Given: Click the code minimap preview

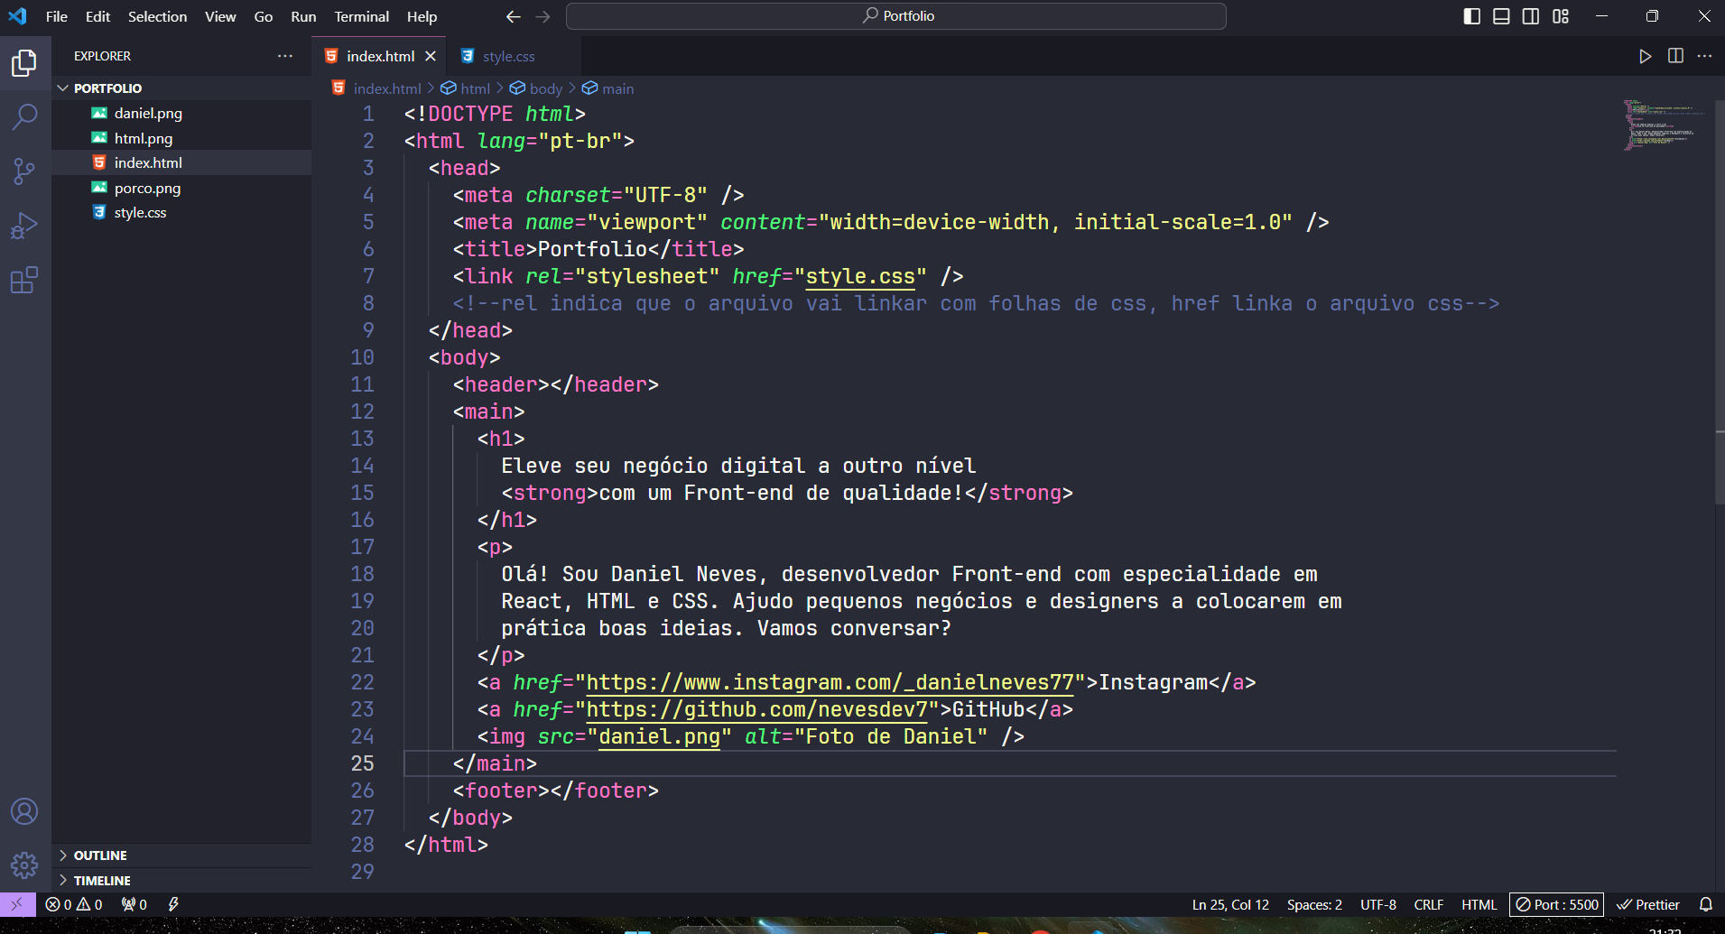Looking at the screenshot, I should pos(1664,125).
